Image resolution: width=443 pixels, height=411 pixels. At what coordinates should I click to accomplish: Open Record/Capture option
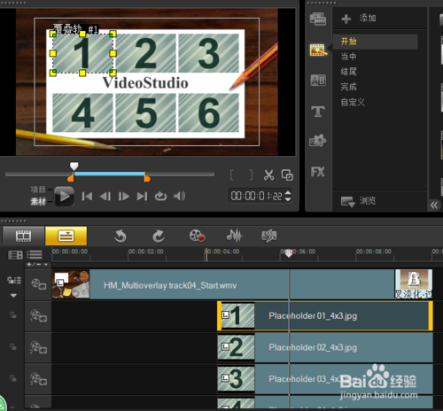coord(197,236)
